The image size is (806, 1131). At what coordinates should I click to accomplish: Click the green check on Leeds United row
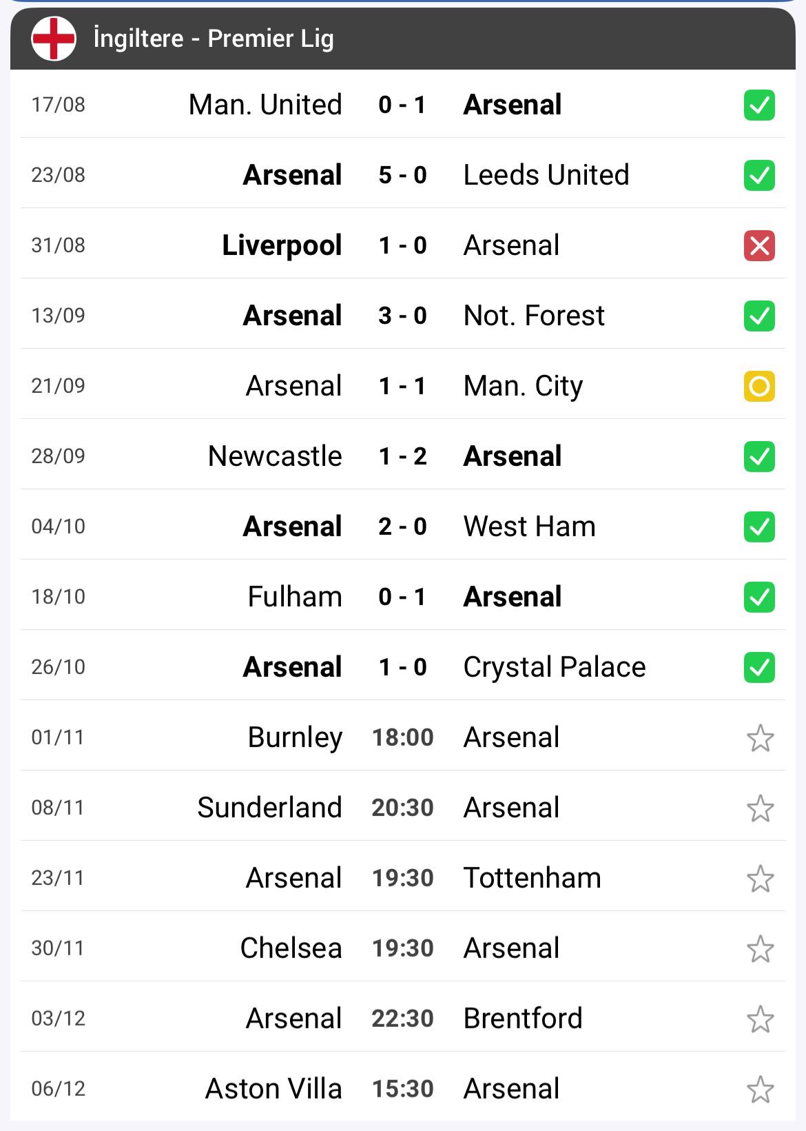coord(759,176)
